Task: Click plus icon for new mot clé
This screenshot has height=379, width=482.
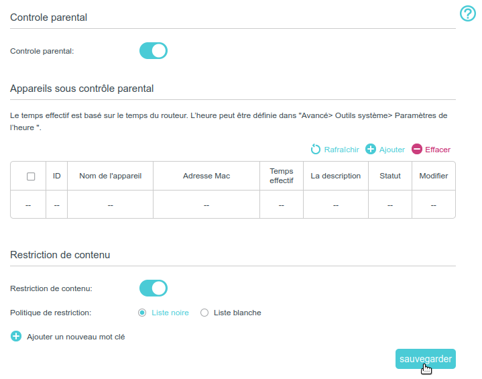Action: [16, 336]
